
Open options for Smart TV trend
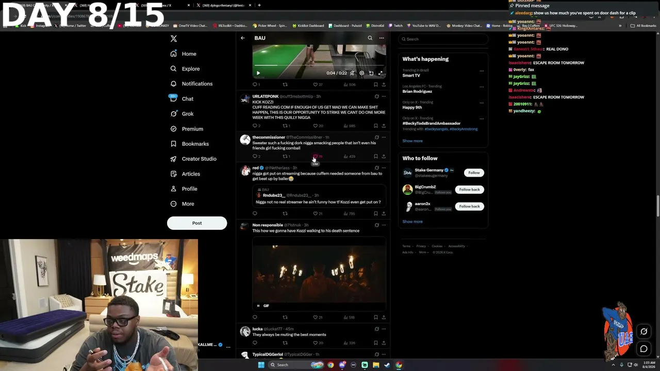pos(482,71)
